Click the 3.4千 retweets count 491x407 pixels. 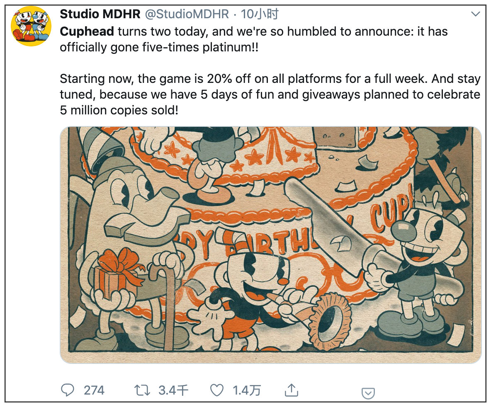[x=173, y=390]
